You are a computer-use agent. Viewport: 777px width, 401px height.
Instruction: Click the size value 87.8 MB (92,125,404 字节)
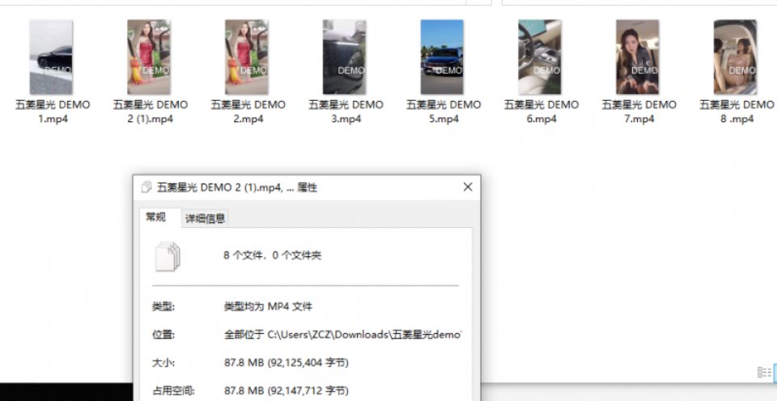click(x=287, y=363)
